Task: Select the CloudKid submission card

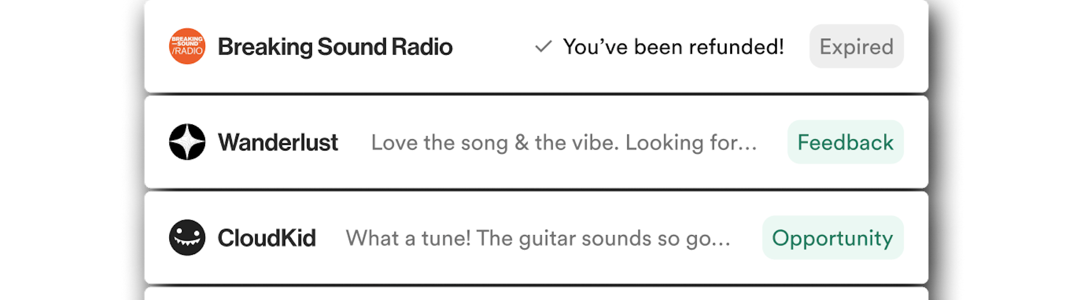Action: click(x=536, y=237)
